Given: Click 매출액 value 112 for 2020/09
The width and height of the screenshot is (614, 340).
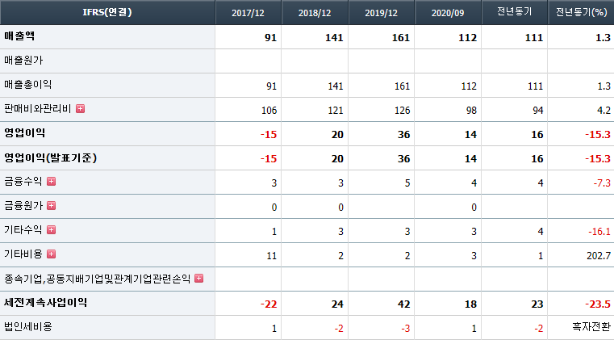Looking at the screenshot, I should (467, 38).
